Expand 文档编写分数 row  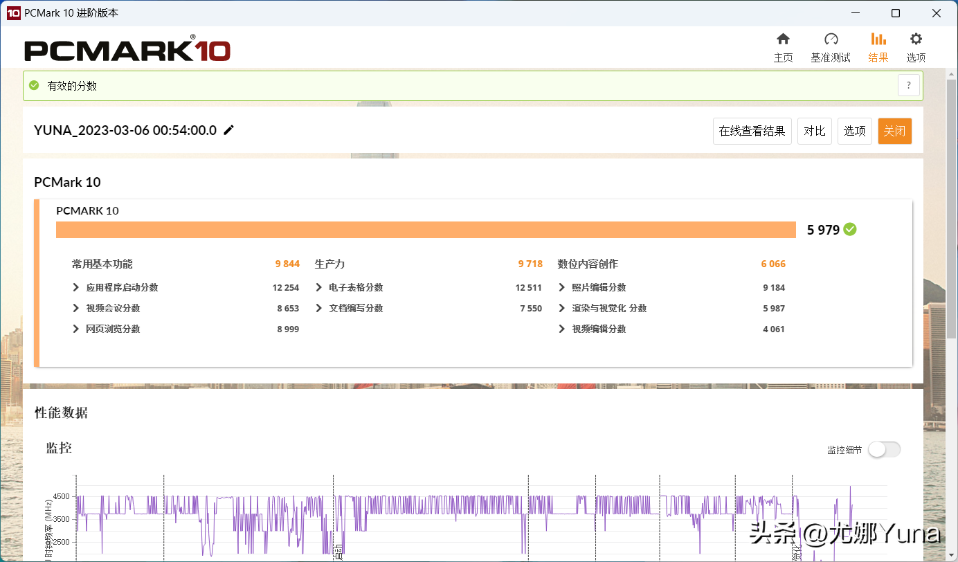[x=319, y=308]
